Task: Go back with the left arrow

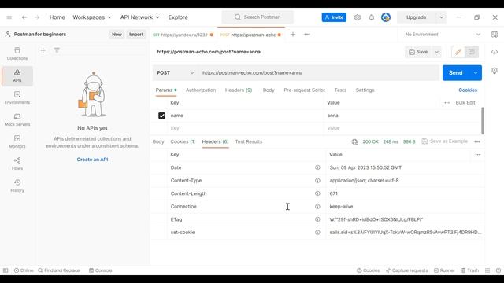Action: click(x=24, y=17)
